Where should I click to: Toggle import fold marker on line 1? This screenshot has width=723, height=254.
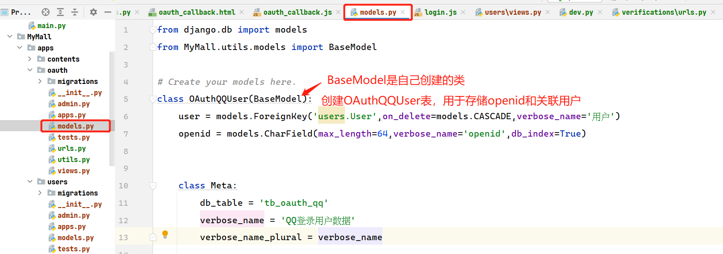point(153,30)
